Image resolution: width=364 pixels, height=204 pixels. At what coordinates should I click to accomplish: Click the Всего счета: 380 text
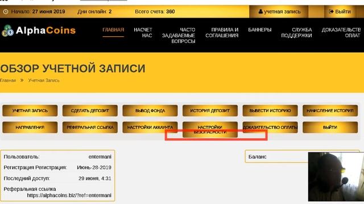(x=155, y=11)
